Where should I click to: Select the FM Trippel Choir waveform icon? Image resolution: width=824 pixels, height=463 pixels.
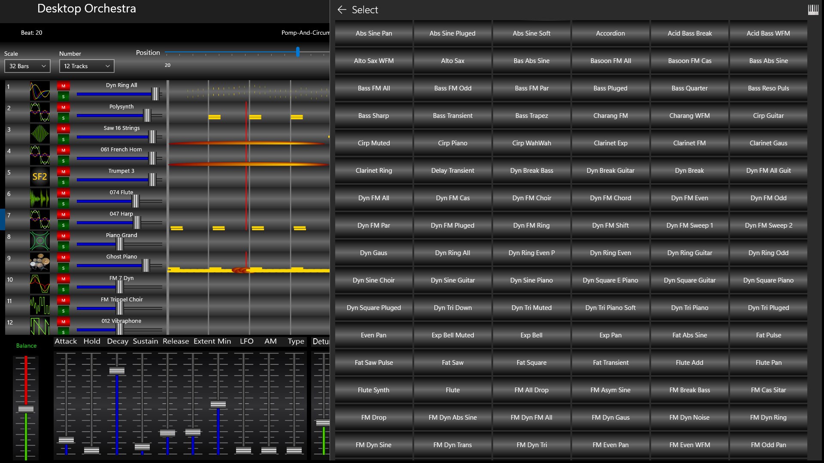39,305
